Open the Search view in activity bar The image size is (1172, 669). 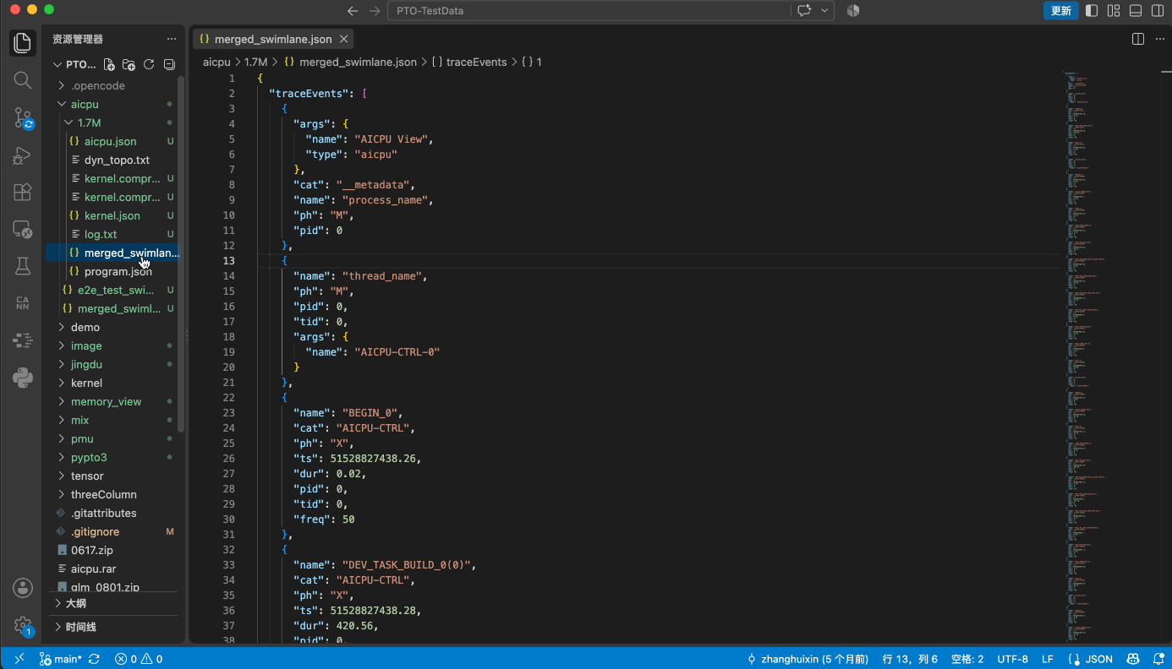23,80
